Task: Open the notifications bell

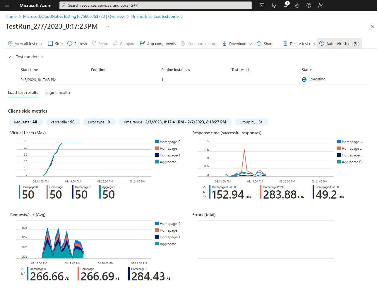Action: (285, 5)
